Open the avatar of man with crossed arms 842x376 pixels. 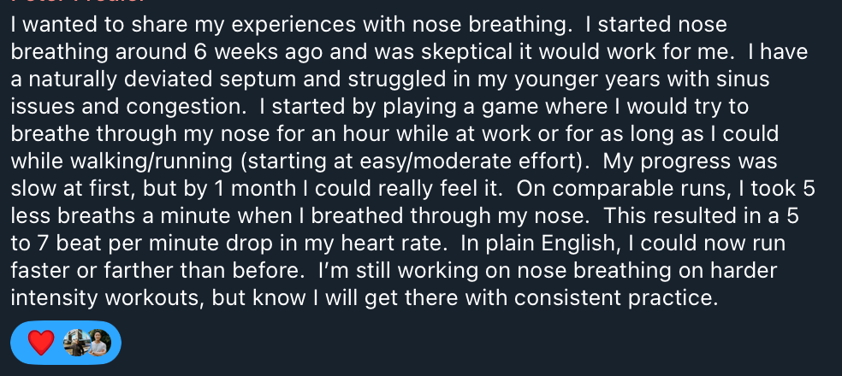pyautogui.click(x=99, y=343)
